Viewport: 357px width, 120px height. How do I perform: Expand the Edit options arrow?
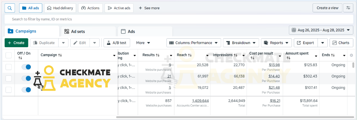(94, 43)
